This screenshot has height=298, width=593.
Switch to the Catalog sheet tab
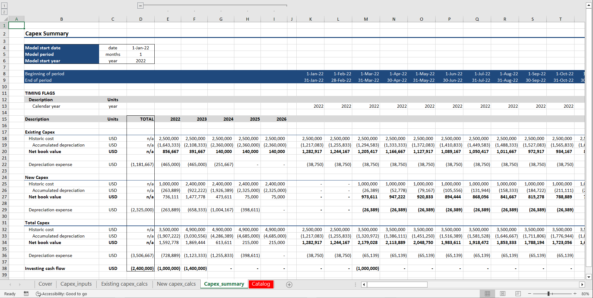coord(261,284)
